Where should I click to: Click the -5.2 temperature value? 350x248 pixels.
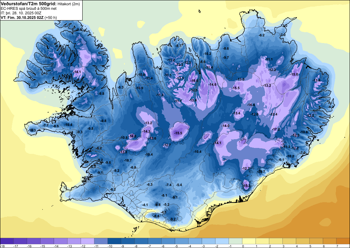point(167,205)
